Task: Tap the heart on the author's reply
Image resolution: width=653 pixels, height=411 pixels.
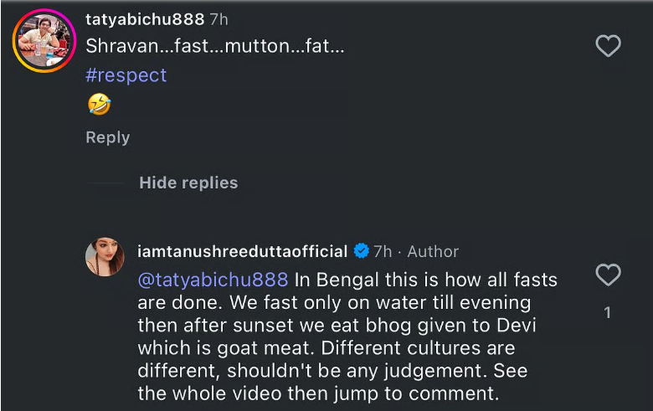Action: pyautogui.click(x=608, y=275)
